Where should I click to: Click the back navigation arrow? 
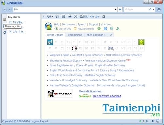[x=5, y=10]
